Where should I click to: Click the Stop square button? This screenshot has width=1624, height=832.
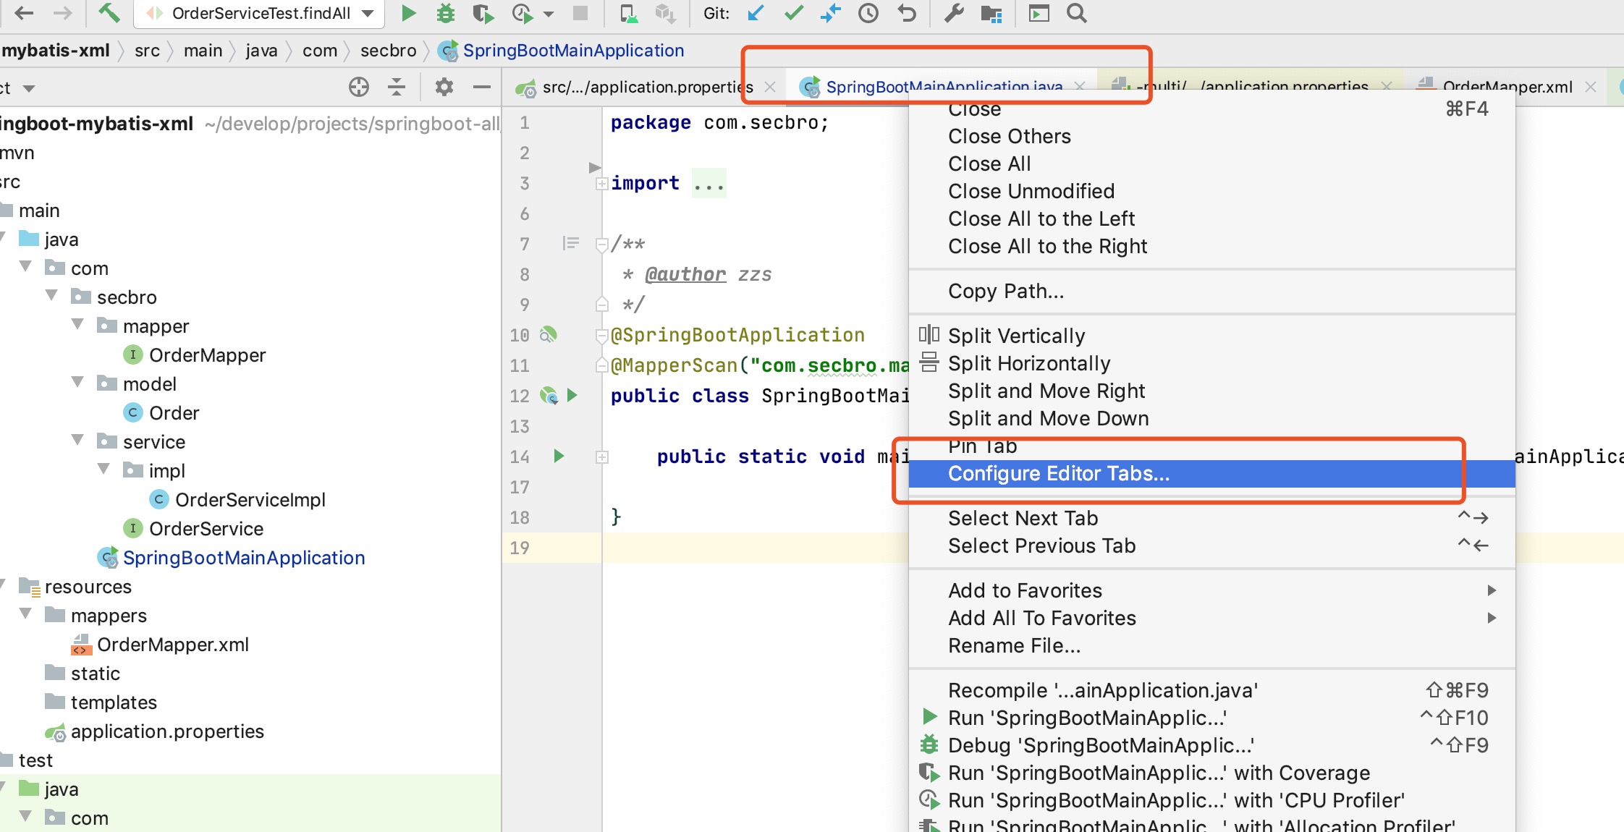(x=580, y=13)
